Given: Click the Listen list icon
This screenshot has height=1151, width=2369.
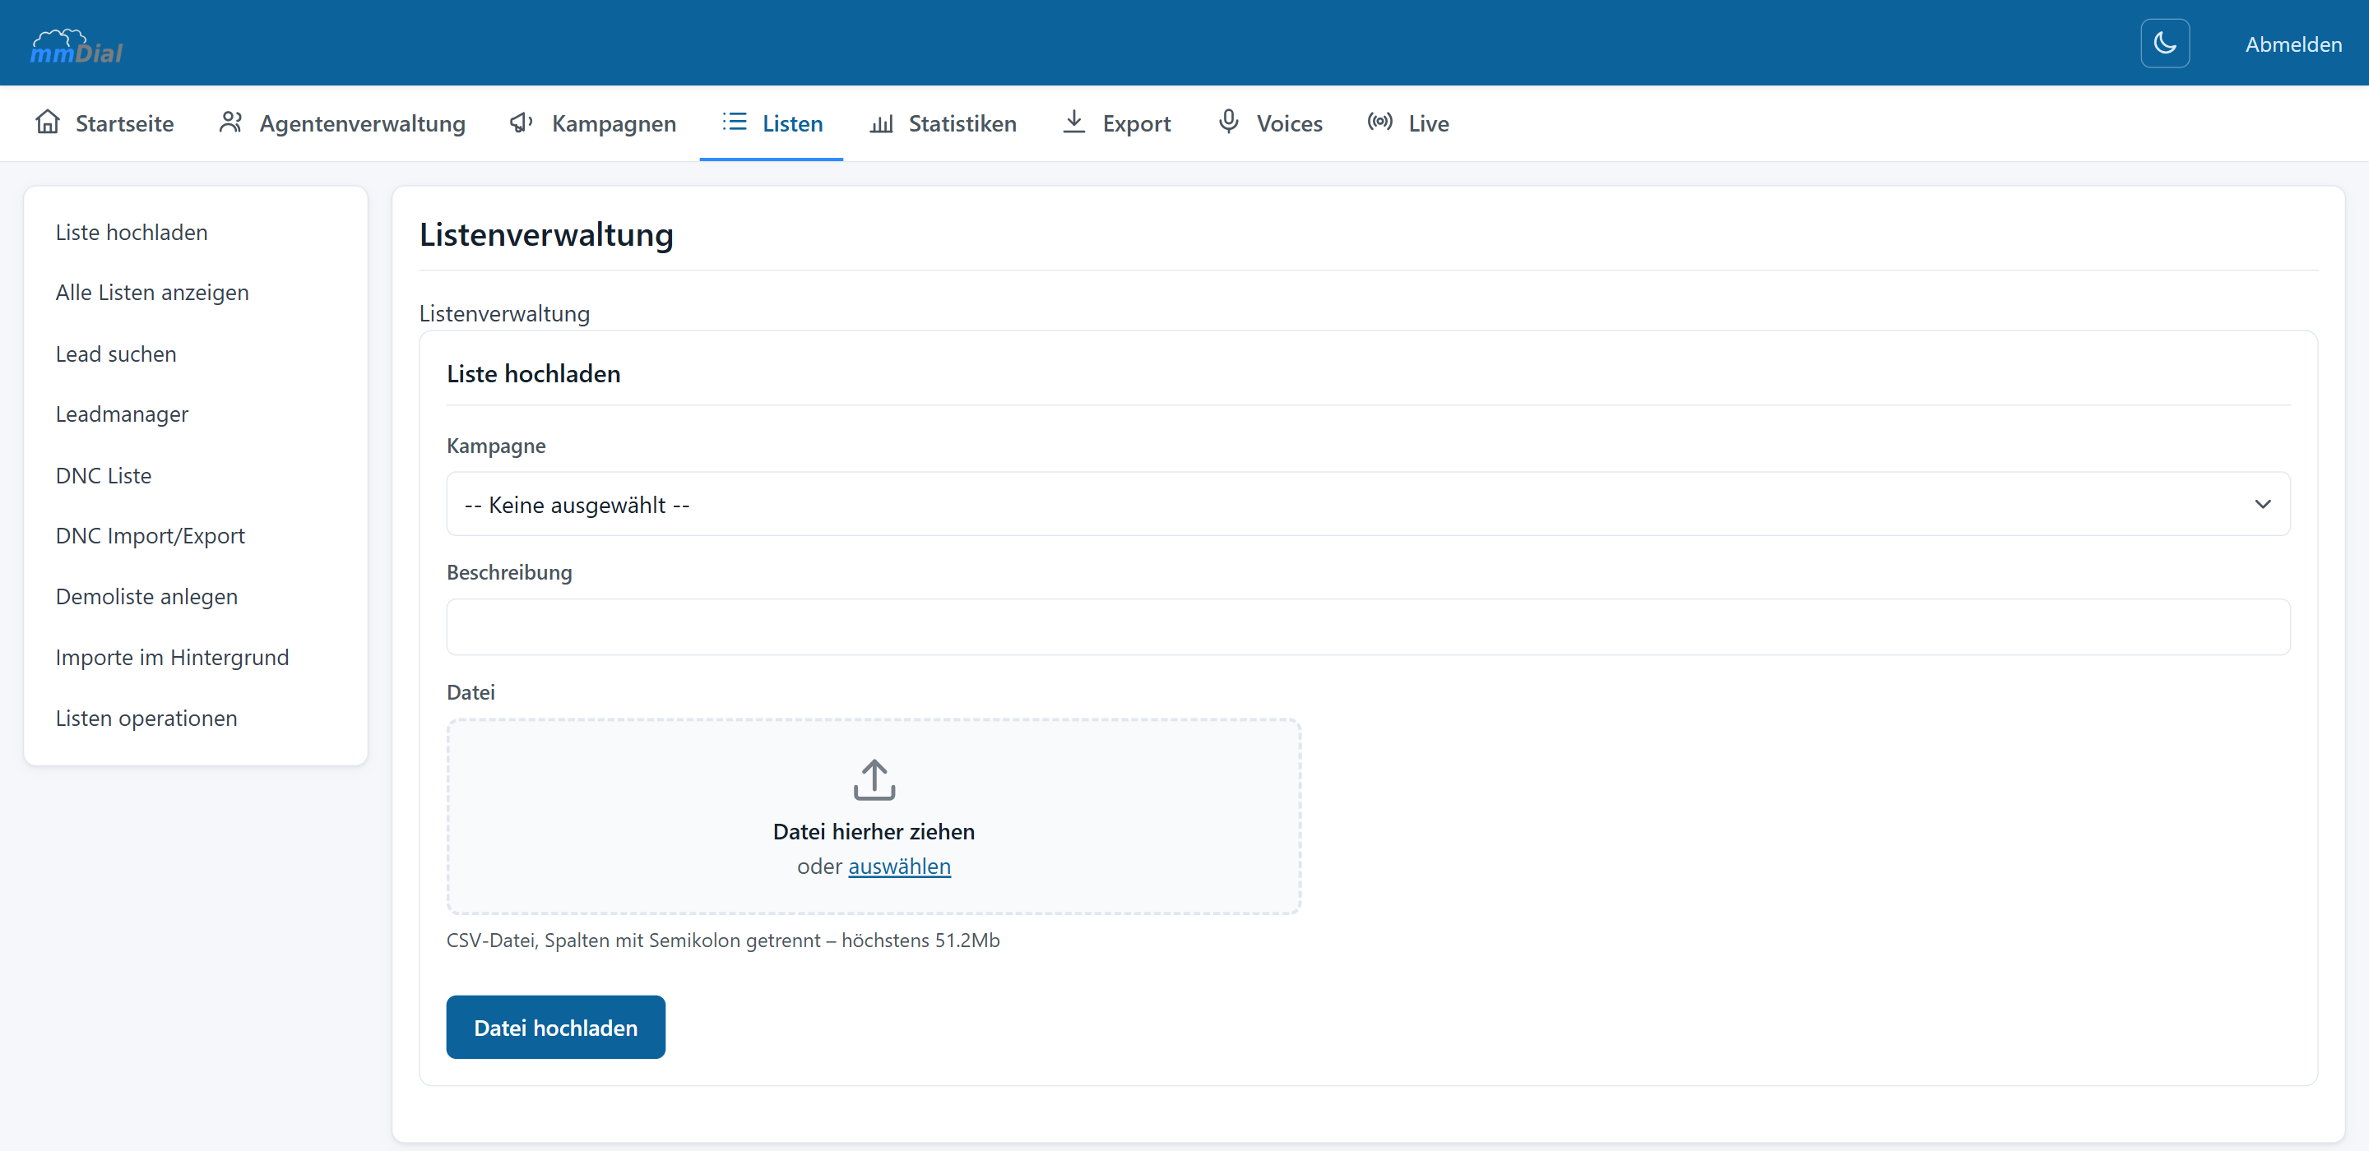Looking at the screenshot, I should click(734, 122).
